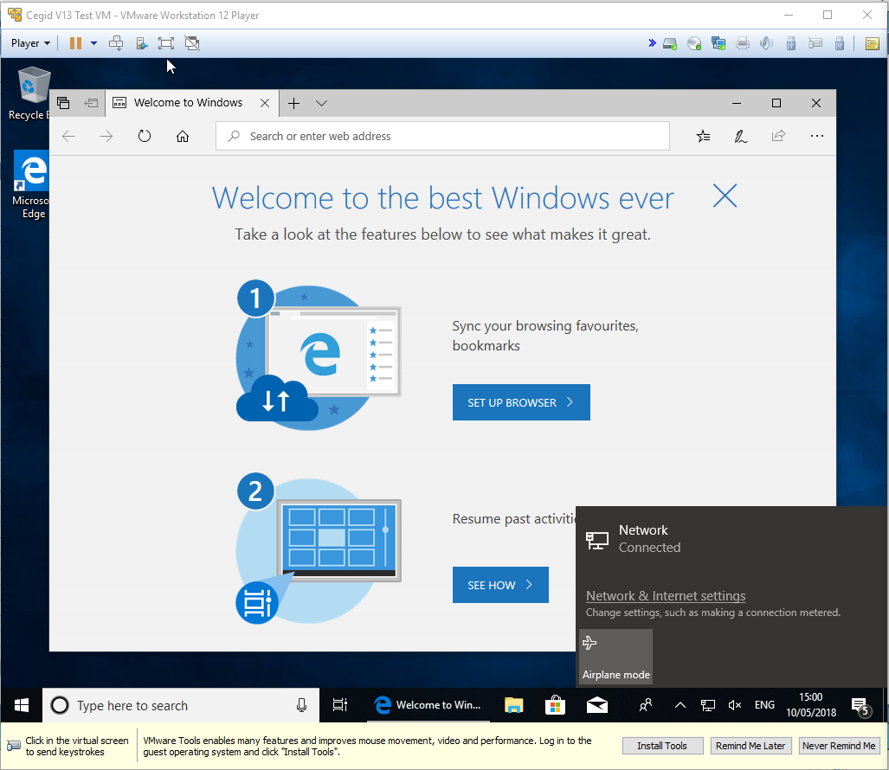This screenshot has width=889, height=770.
Task: Set these Edge tabs aside
Action: (x=91, y=103)
